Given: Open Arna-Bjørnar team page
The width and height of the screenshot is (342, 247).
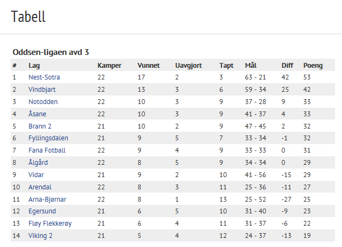Looking at the screenshot, I should coord(47,199).
